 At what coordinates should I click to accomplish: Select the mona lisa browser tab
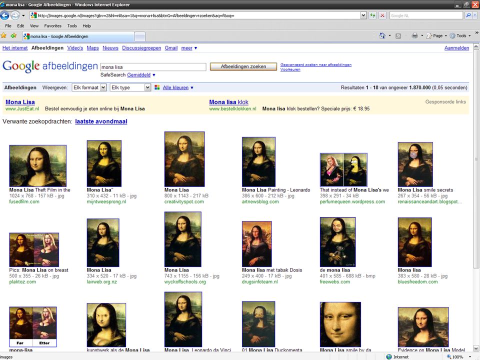click(x=78, y=36)
